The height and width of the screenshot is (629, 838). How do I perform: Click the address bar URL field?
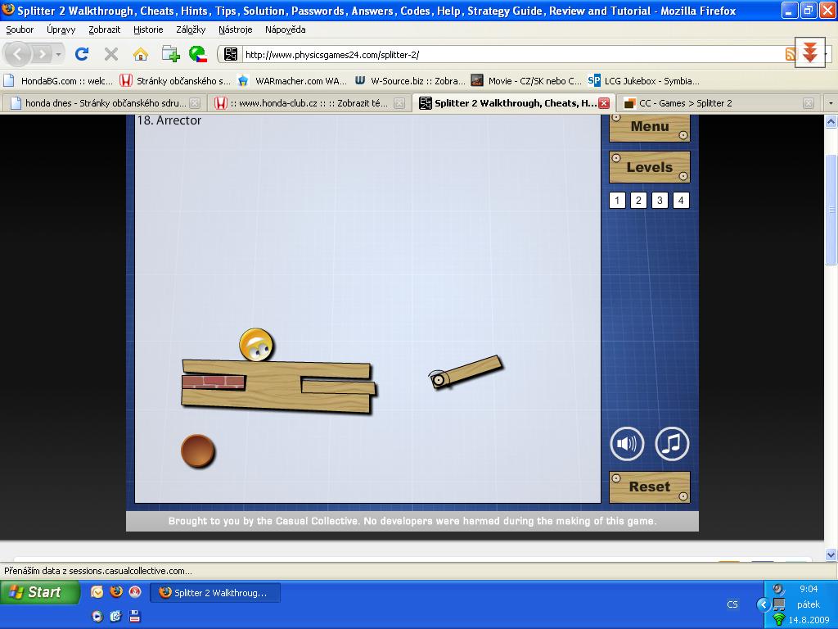click(507, 54)
